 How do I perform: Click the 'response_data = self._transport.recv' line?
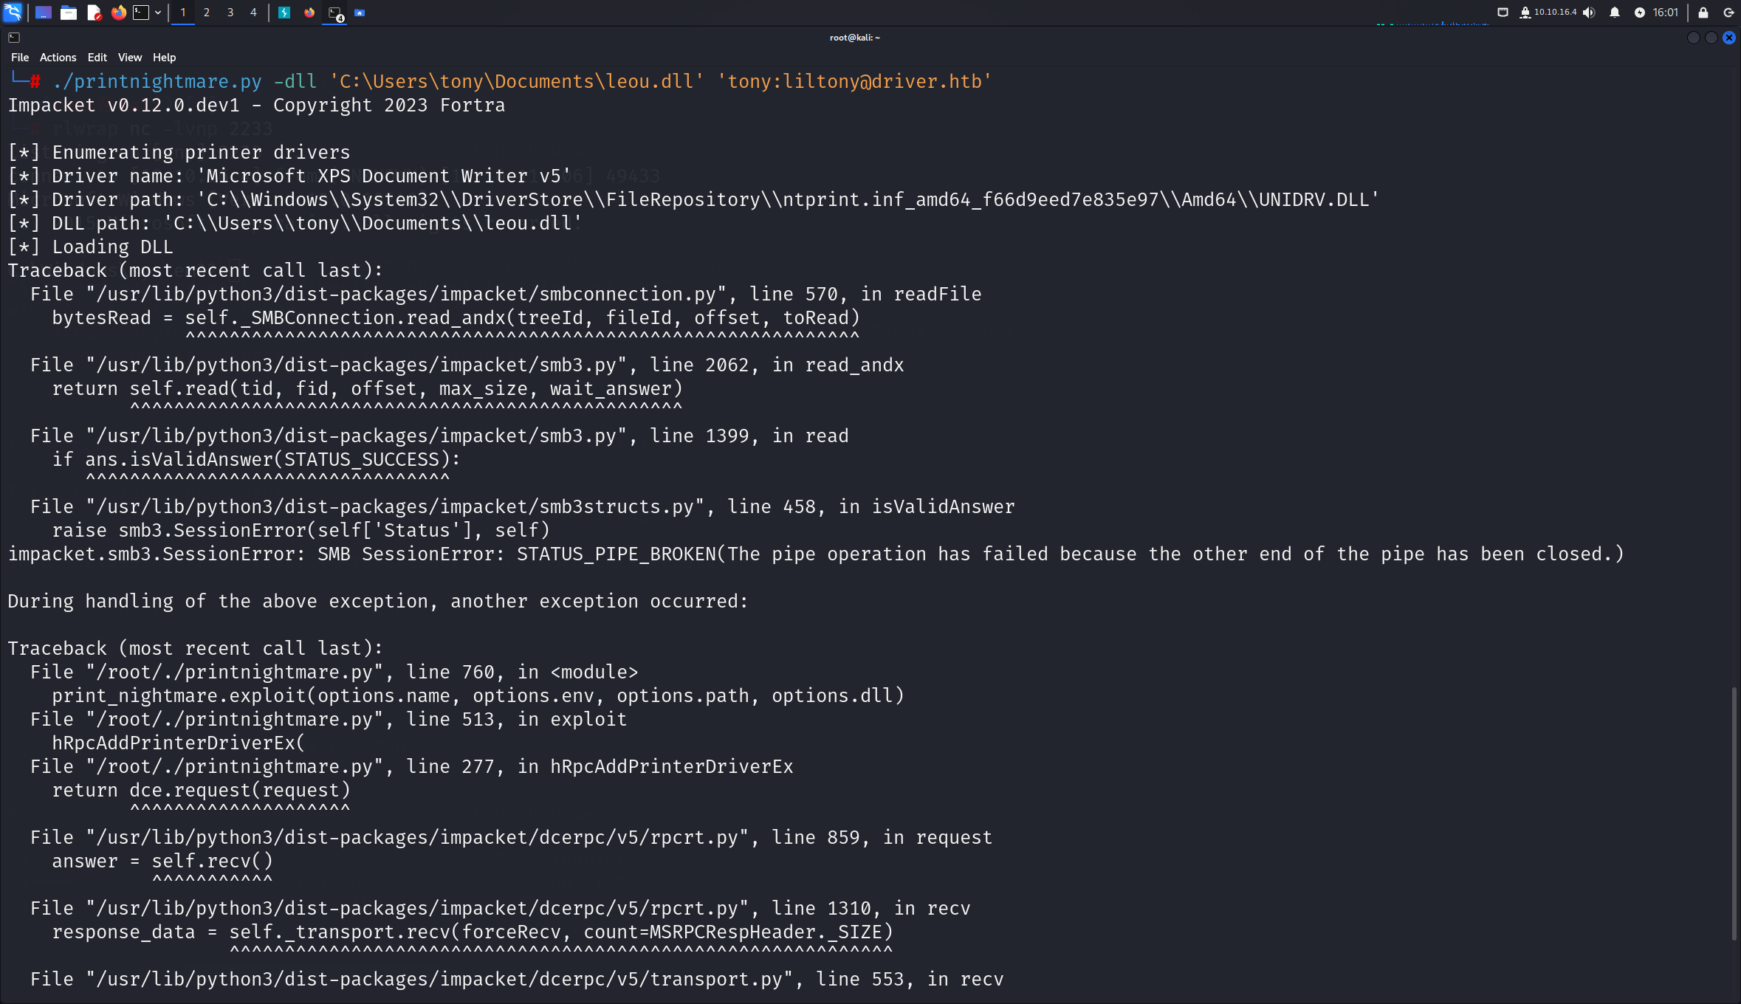[473, 932]
